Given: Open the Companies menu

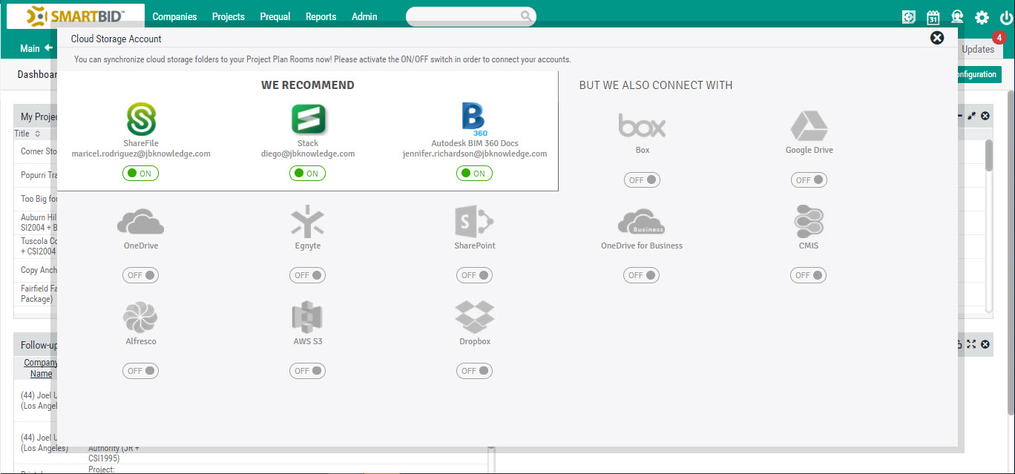Looking at the screenshot, I should (x=174, y=16).
